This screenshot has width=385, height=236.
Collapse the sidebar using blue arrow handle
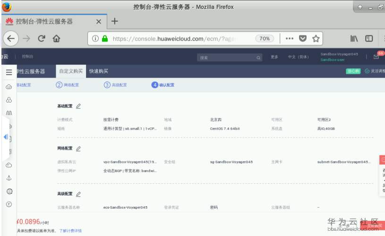point(6,137)
